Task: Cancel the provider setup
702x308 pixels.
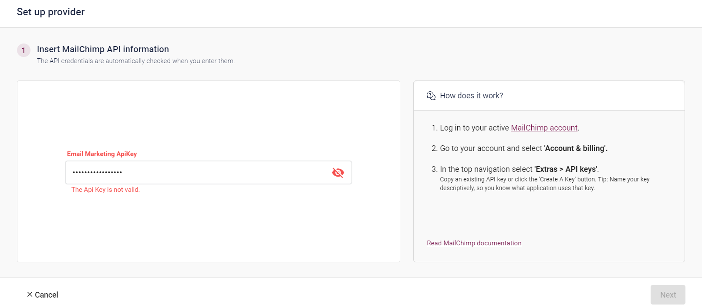Action: tap(43, 295)
